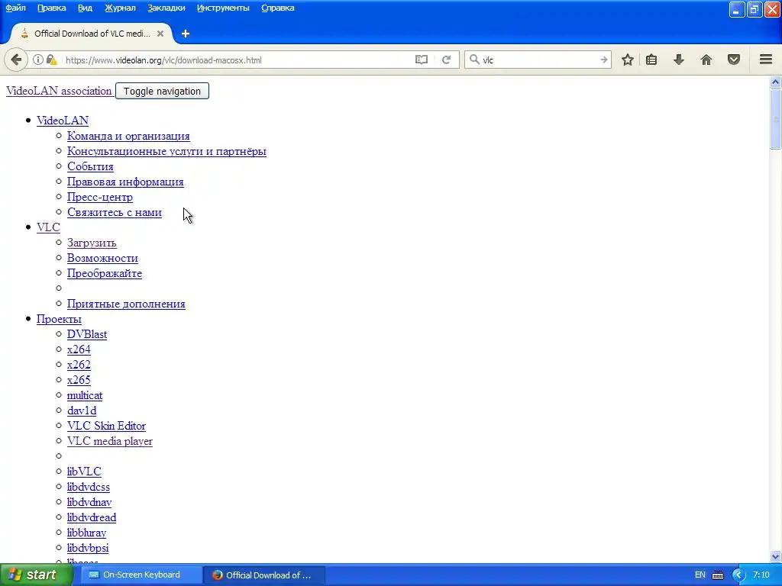
Task: Toggle navigation button on page
Action: coord(162,92)
